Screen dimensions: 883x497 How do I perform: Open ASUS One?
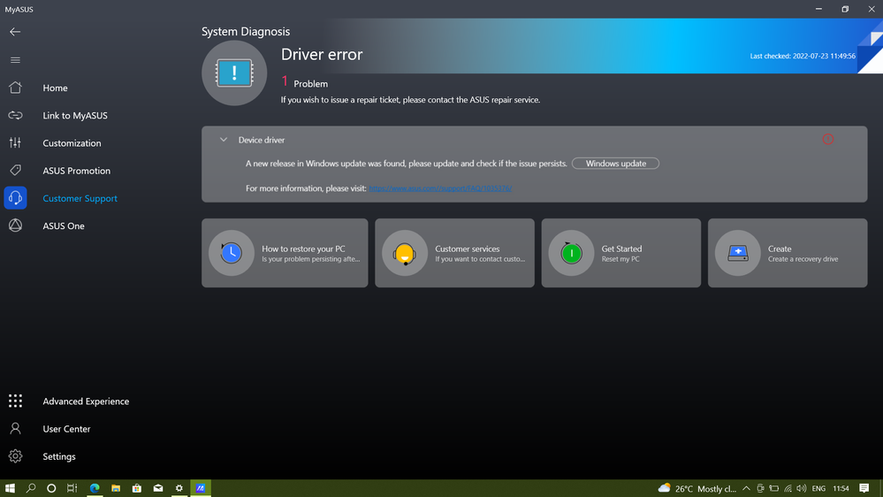64,226
